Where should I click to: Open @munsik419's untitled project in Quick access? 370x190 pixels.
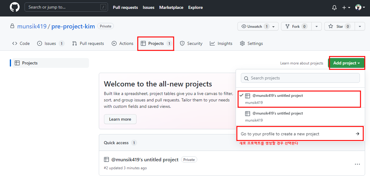[145, 159]
